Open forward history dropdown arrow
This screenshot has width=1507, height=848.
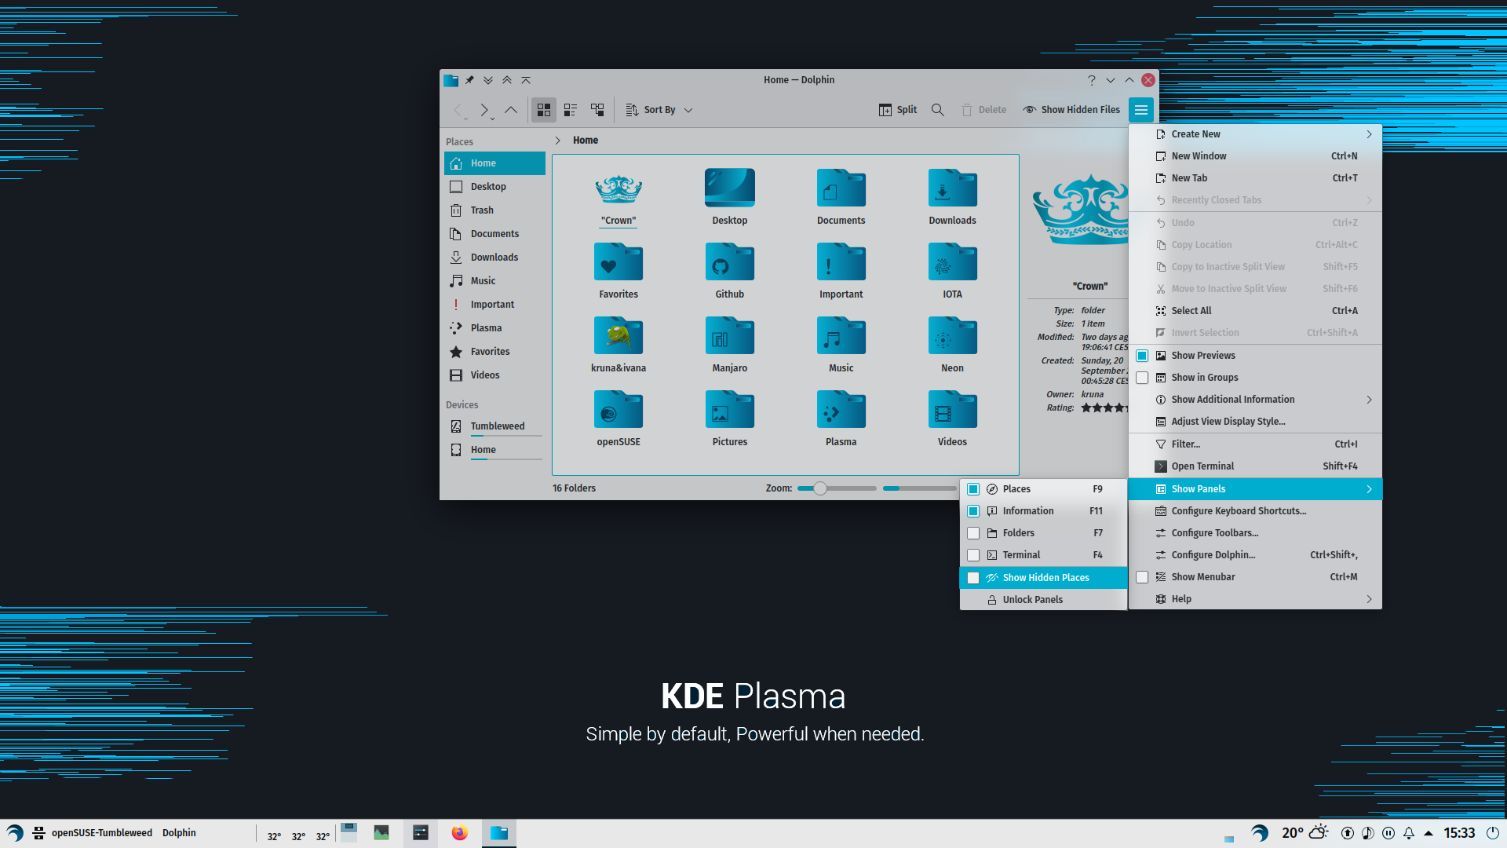tap(492, 119)
